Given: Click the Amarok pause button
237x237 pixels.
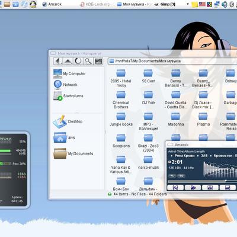Looking at the screenshot, I should point(210,187).
